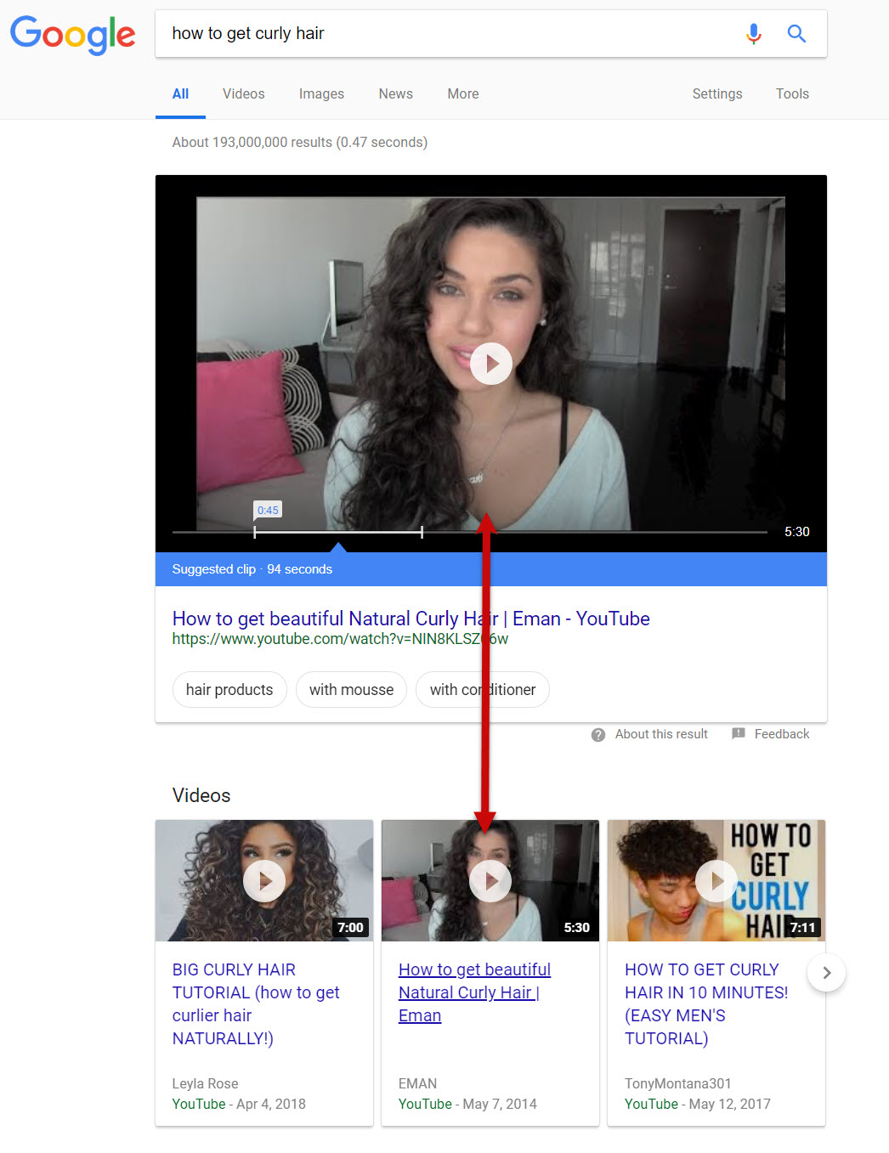Open the More search menu
889x1153 pixels.
point(463,94)
